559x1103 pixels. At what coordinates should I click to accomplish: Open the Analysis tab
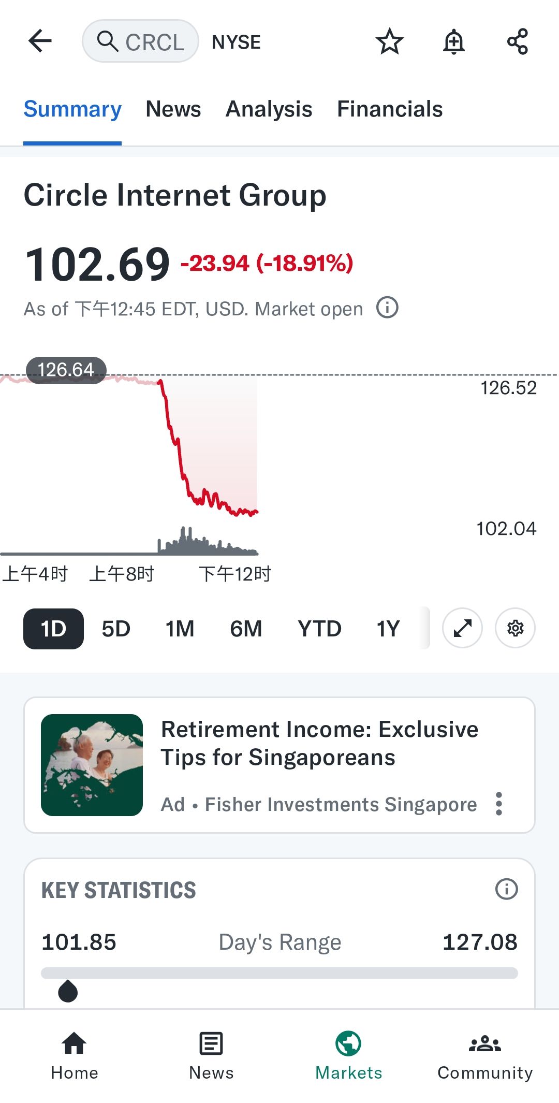[x=269, y=109]
